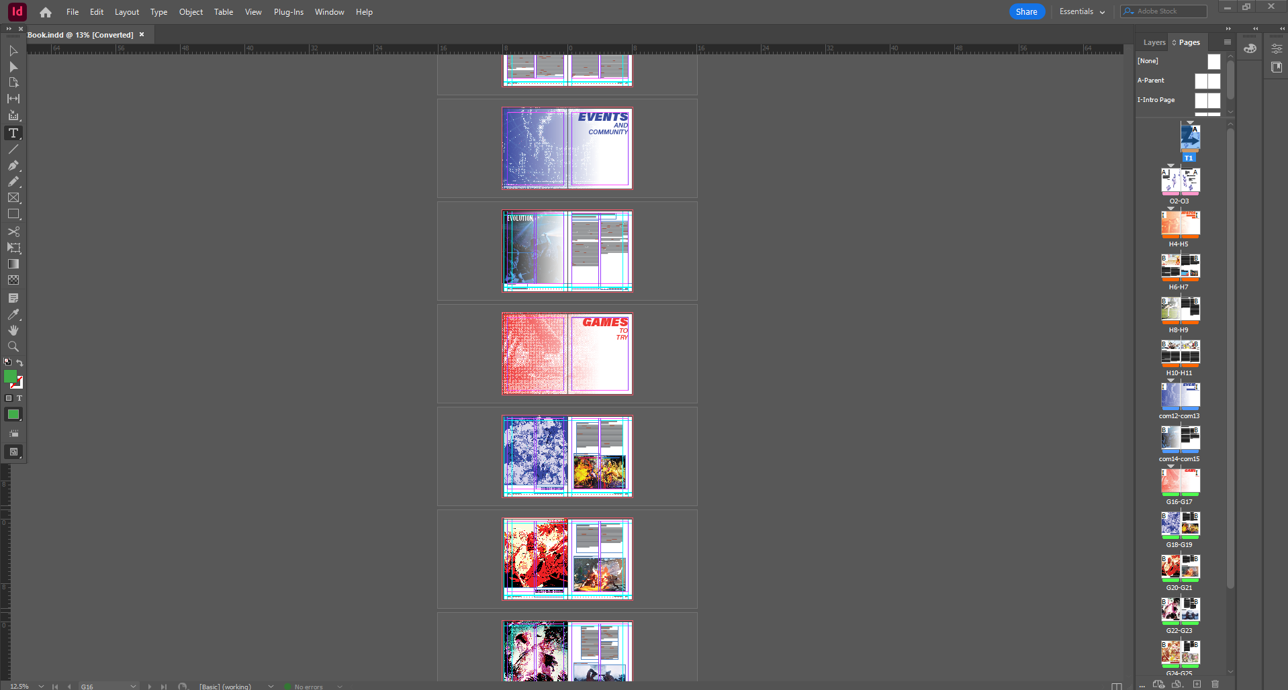Select the Free Transform tool
This screenshot has width=1288, height=690.
[x=13, y=248]
